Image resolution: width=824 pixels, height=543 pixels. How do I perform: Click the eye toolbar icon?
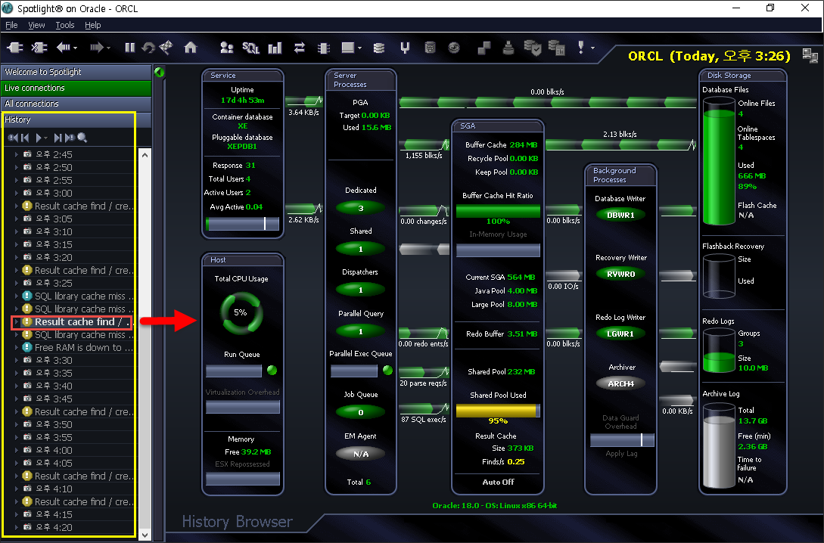[x=454, y=48]
